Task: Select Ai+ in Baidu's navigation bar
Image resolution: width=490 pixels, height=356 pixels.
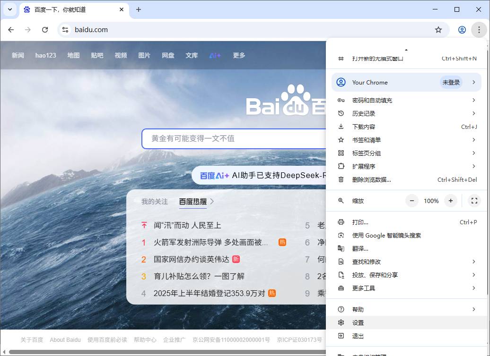Action: tap(215, 55)
